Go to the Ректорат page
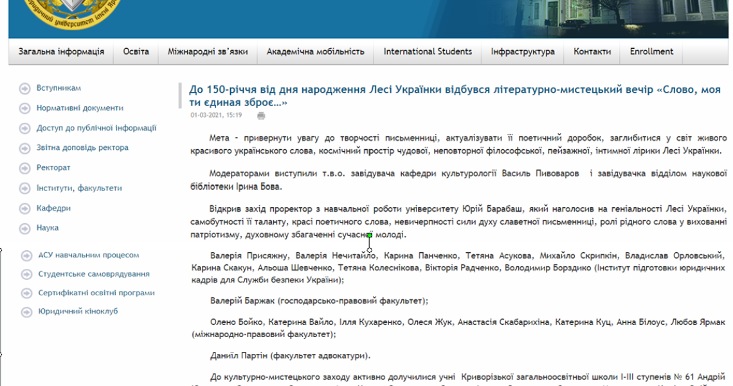733x386 pixels. (x=53, y=167)
